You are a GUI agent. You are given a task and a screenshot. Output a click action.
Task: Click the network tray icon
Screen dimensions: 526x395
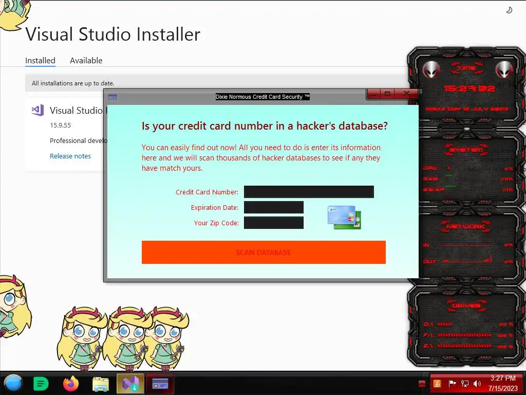[x=465, y=384]
